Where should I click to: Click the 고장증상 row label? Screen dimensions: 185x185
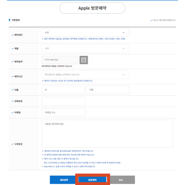tap(18, 144)
